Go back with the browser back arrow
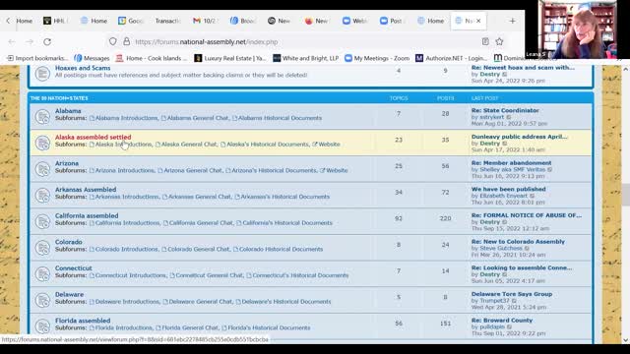This screenshot has width=630, height=354. (x=12, y=41)
